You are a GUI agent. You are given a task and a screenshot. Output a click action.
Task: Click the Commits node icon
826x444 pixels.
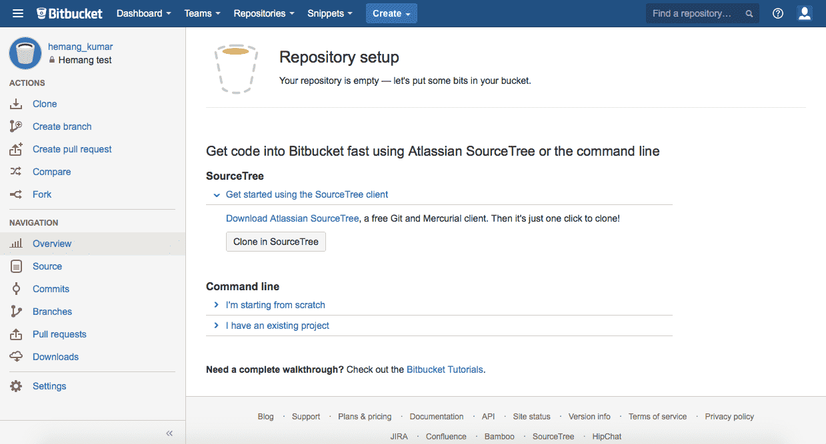point(17,289)
